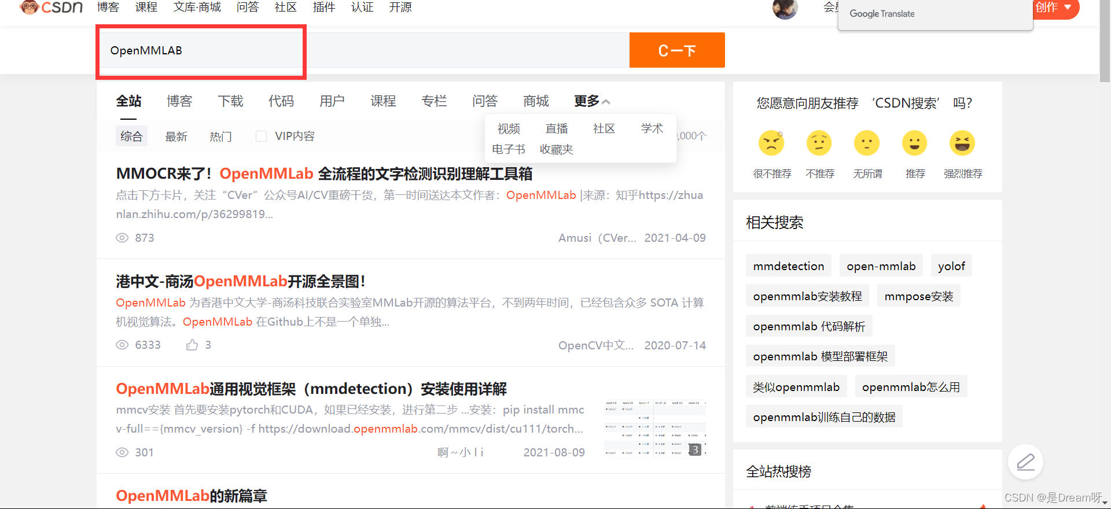Select the 不推荐 worried emoji
The width and height of the screenshot is (1111, 509).
pos(819,143)
